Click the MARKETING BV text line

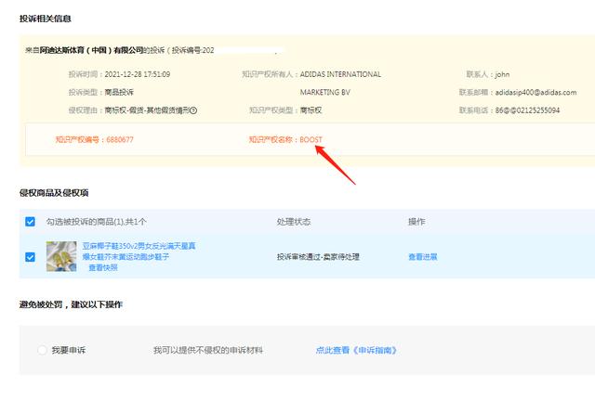pos(325,92)
